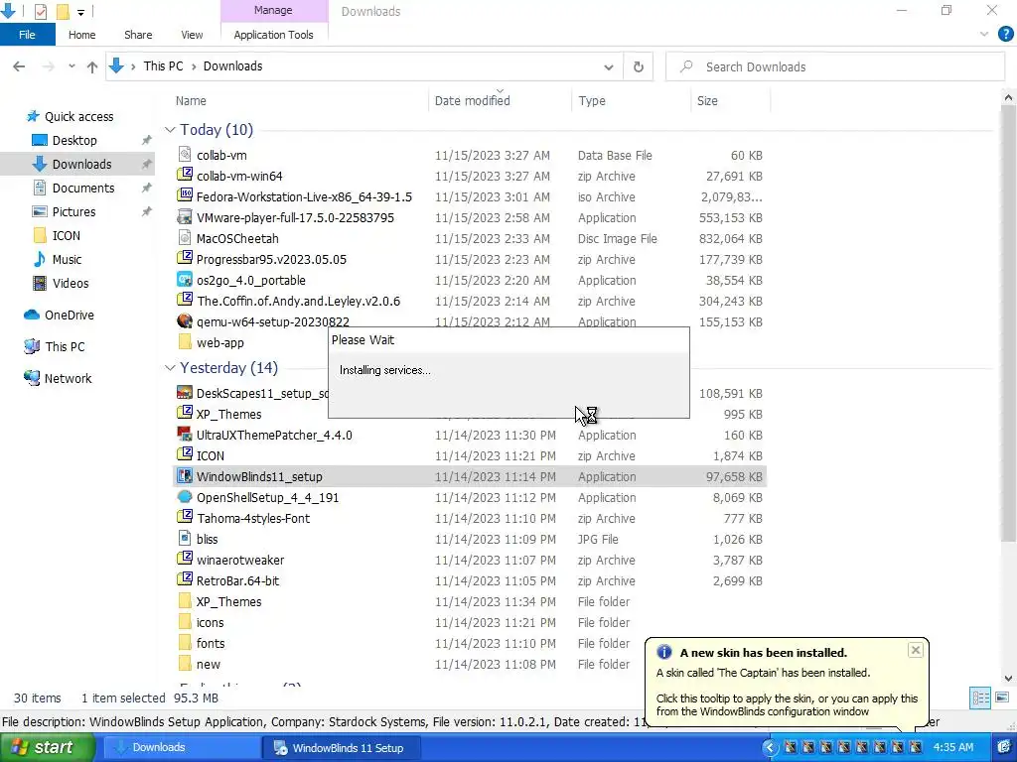Expand hidden system tray icons arrow
Viewport: 1017px width, 762px height.
tap(770, 748)
